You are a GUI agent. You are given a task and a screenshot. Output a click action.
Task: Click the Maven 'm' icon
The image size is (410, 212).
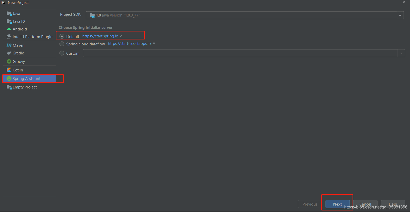coord(9,45)
